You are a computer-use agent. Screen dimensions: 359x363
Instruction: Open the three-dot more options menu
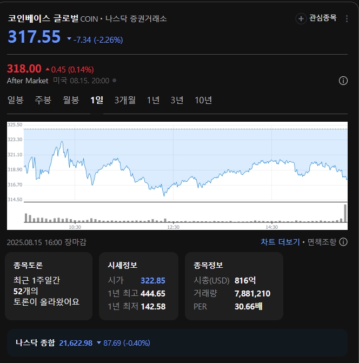(x=347, y=18)
